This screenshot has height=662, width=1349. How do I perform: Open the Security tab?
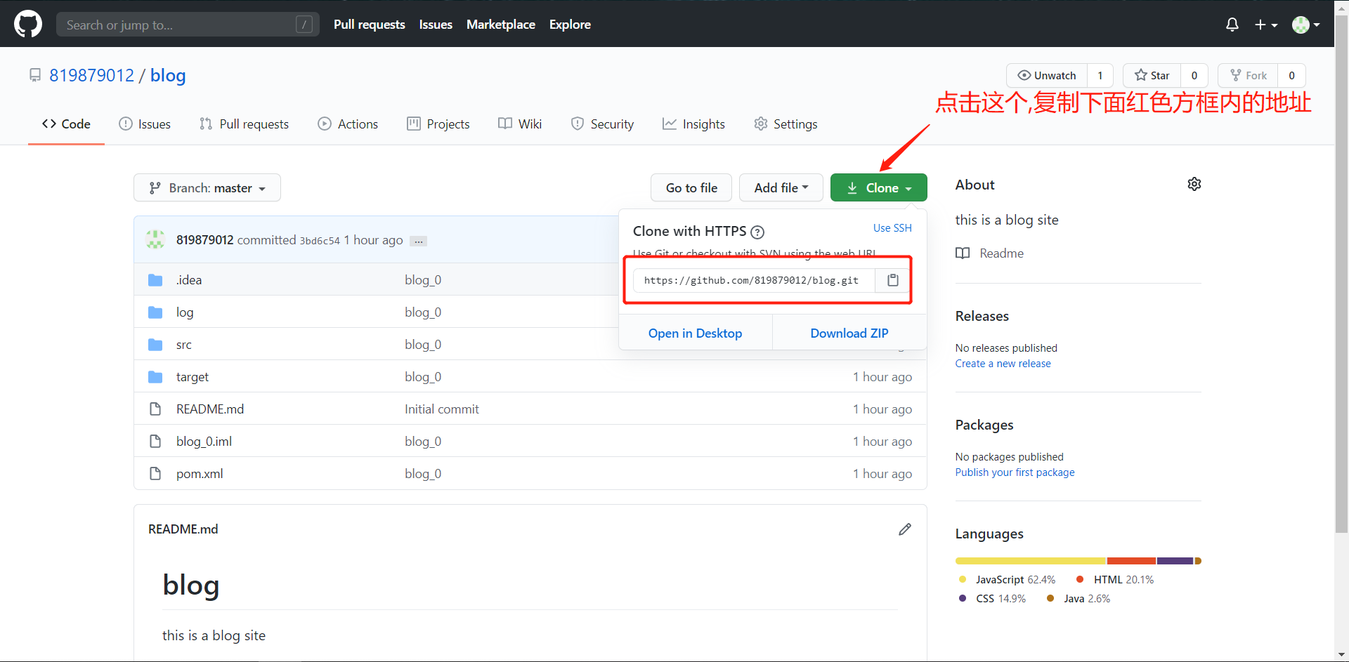tap(602, 124)
